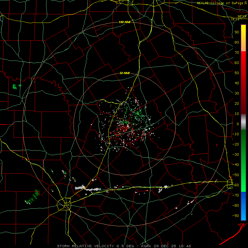This screenshot has width=248, height=248.
Task: Click the -50 tick label on the velocity scale
Action: pos(236,175)
